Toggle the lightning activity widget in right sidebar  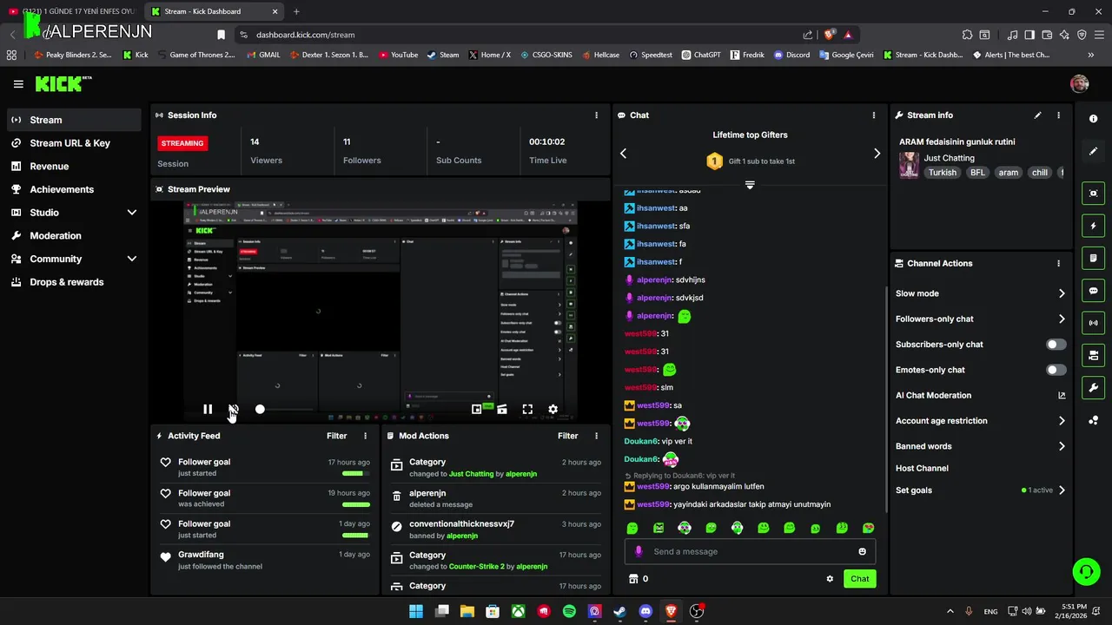(x=1093, y=226)
